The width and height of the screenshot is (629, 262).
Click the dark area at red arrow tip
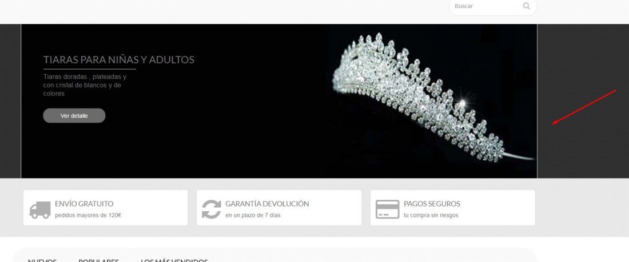coord(552,124)
